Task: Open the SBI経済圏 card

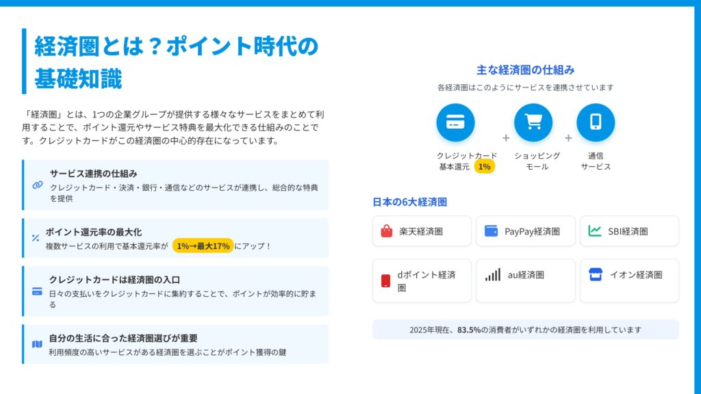Action: click(629, 231)
